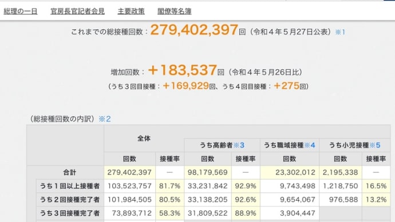This screenshot has height=222, width=395.
Task: Select the total count cell 279,402,397 in table
Action: tap(129, 172)
